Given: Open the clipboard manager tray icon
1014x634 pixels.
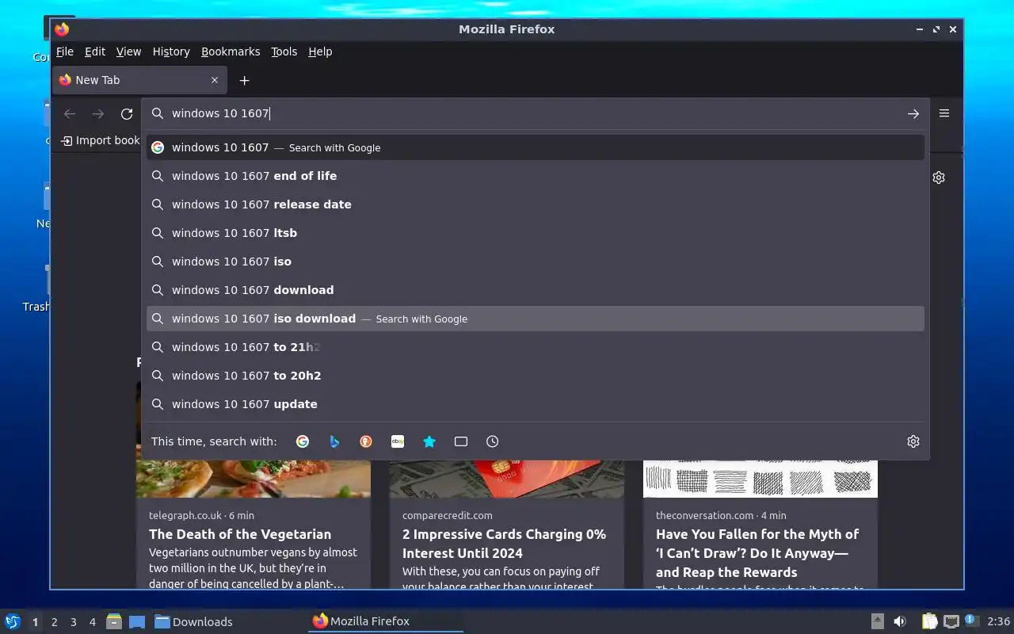Looking at the screenshot, I should point(929,621).
